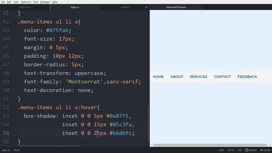Click the HOME link in preview
The height and width of the screenshot is (153, 272).
pyautogui.click(x=158, y=76)
